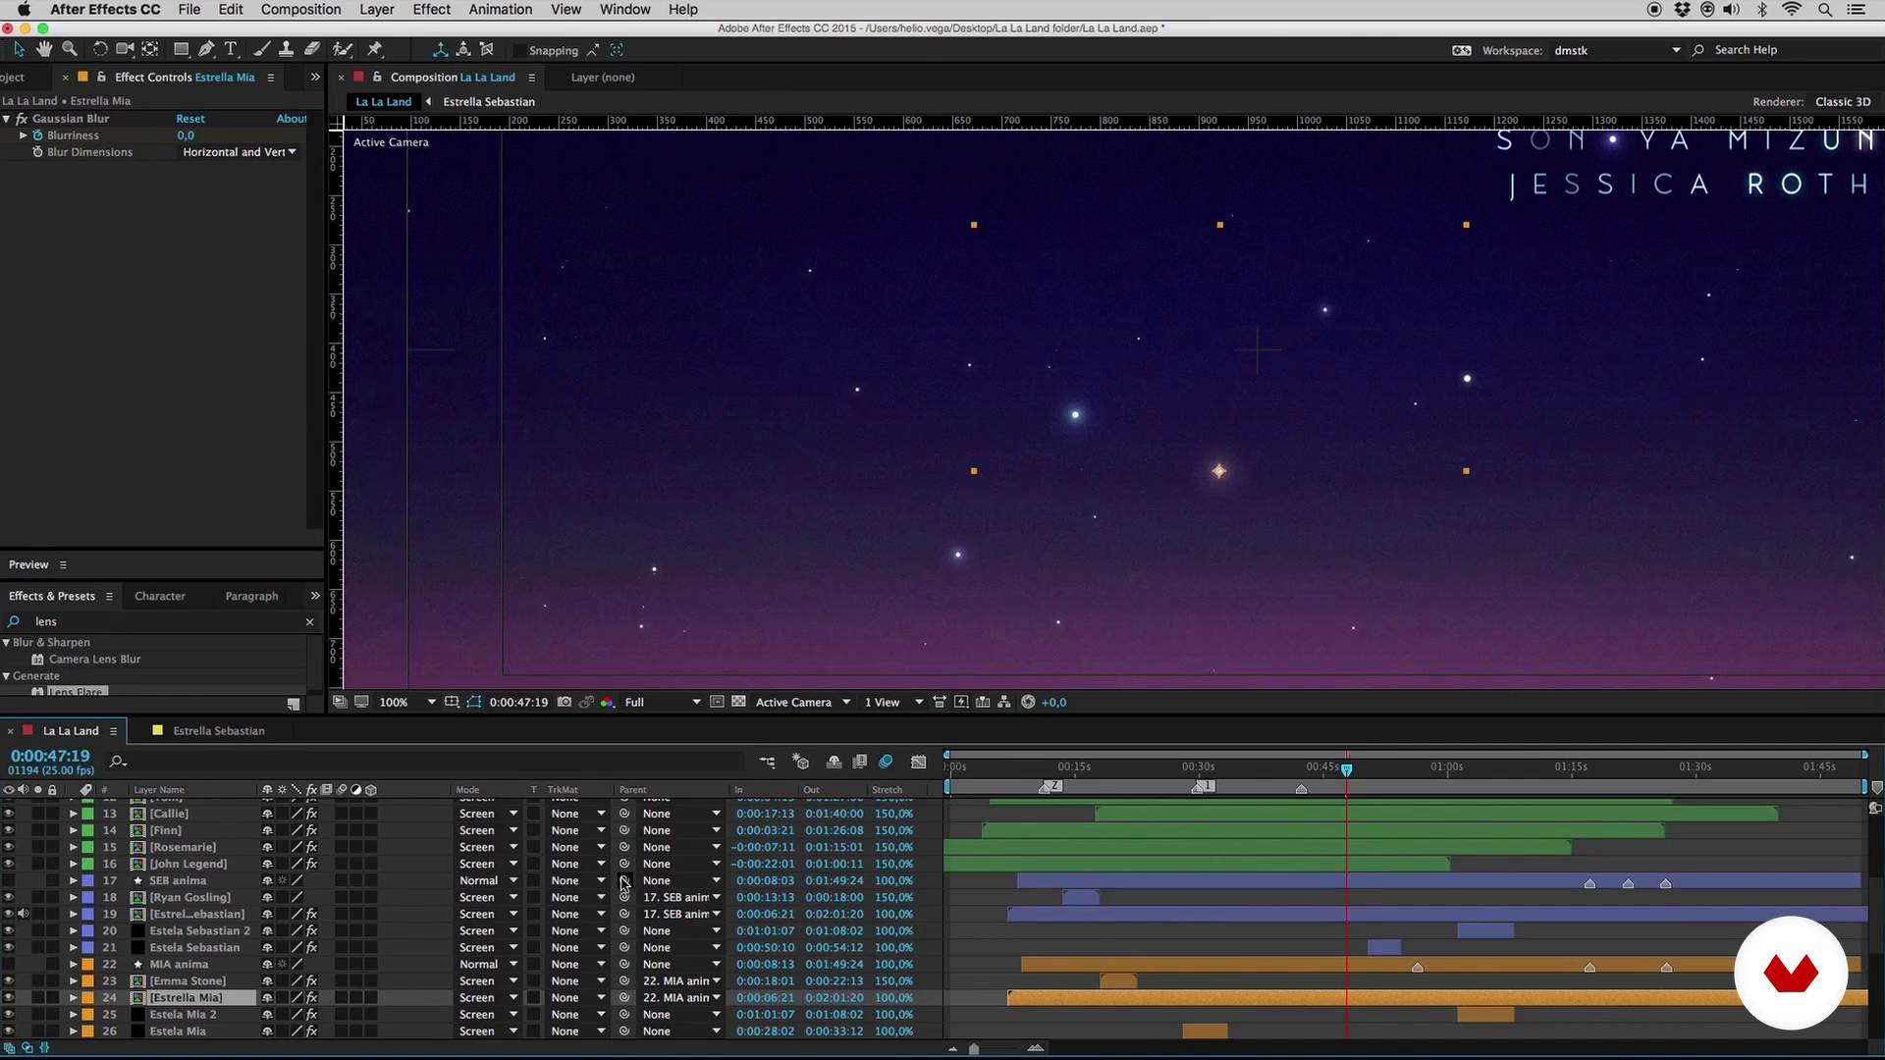Toggle effects fx switch on Estela Mia layer
This screenshot has height=1060, width=1885.
tap(311, 1032)
